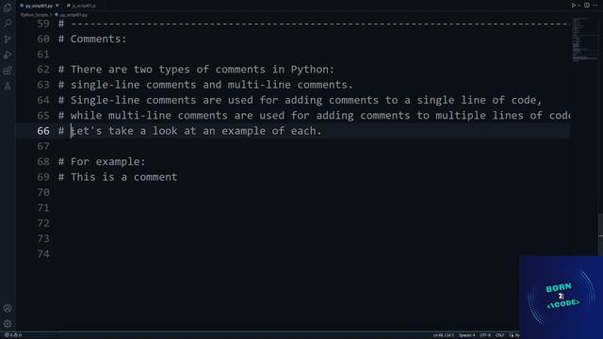Place cursor on '# Comments:' line

(92, 39)
